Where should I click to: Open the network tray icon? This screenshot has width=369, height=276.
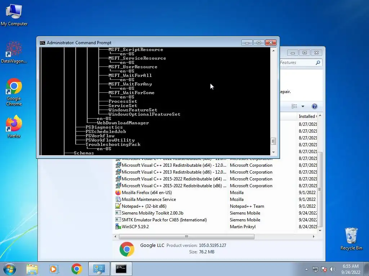click(x=315, y=269)
